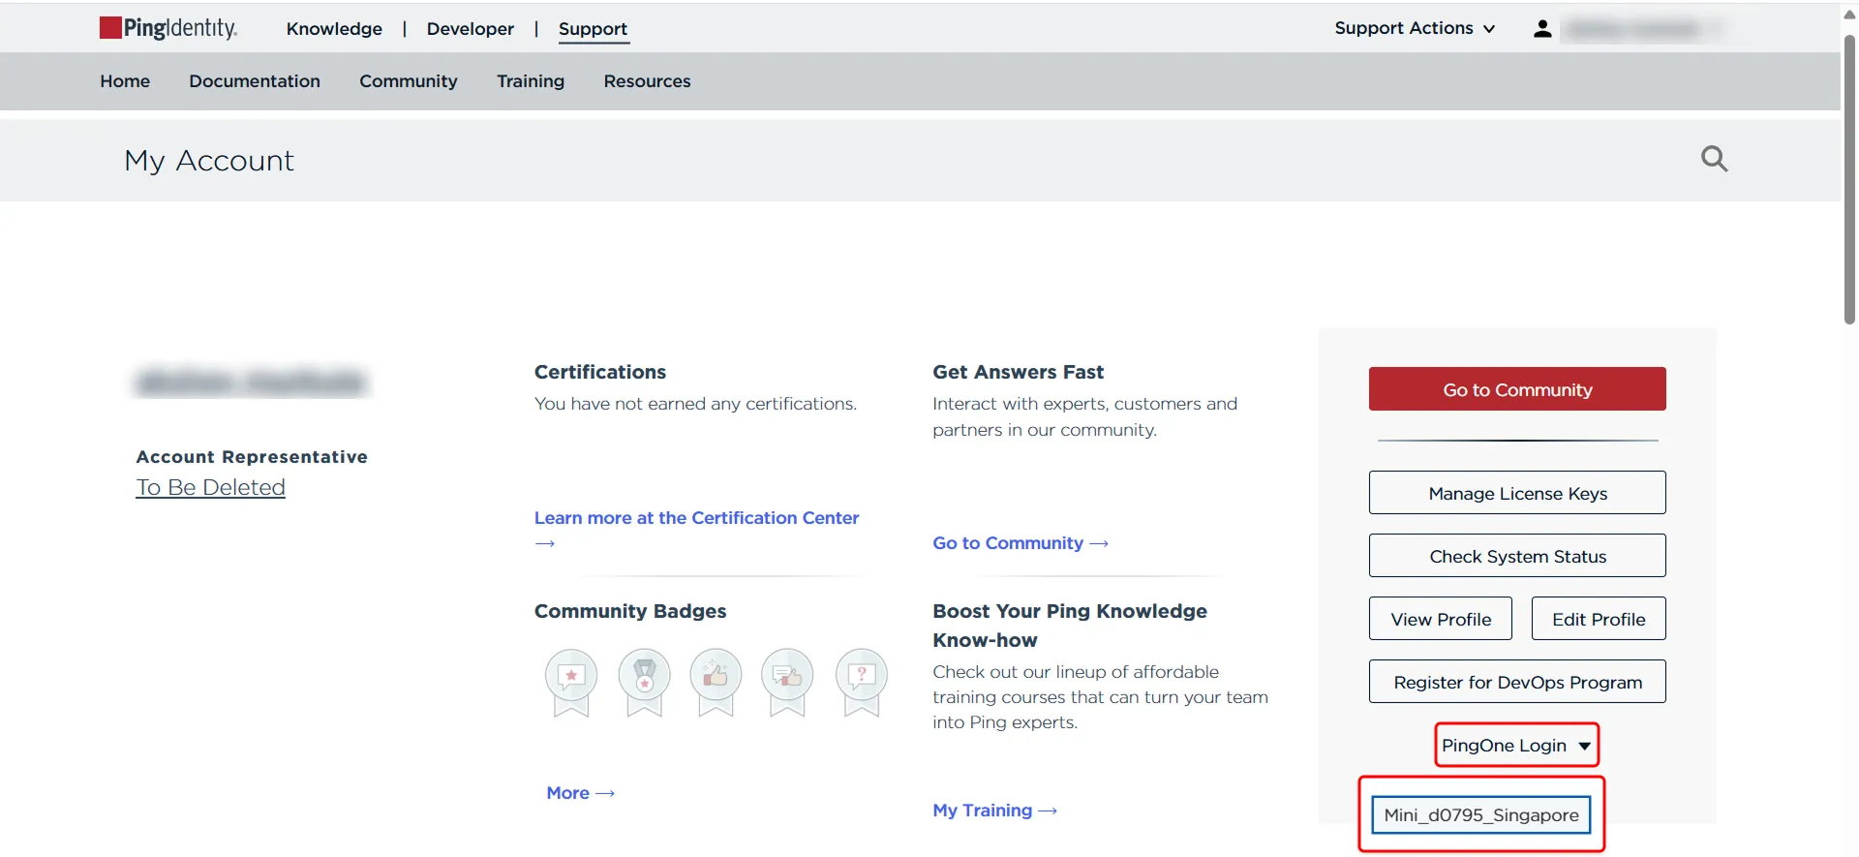
Task: Click the Get Answers Fast heading
Action: tap(1018, 372)
